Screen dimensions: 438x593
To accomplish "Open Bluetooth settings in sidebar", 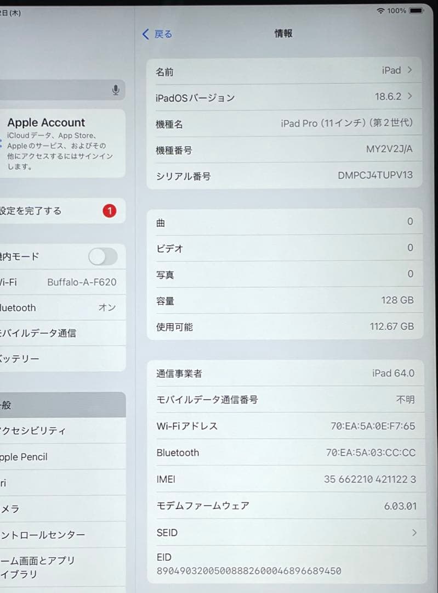I will coord(62,307).
